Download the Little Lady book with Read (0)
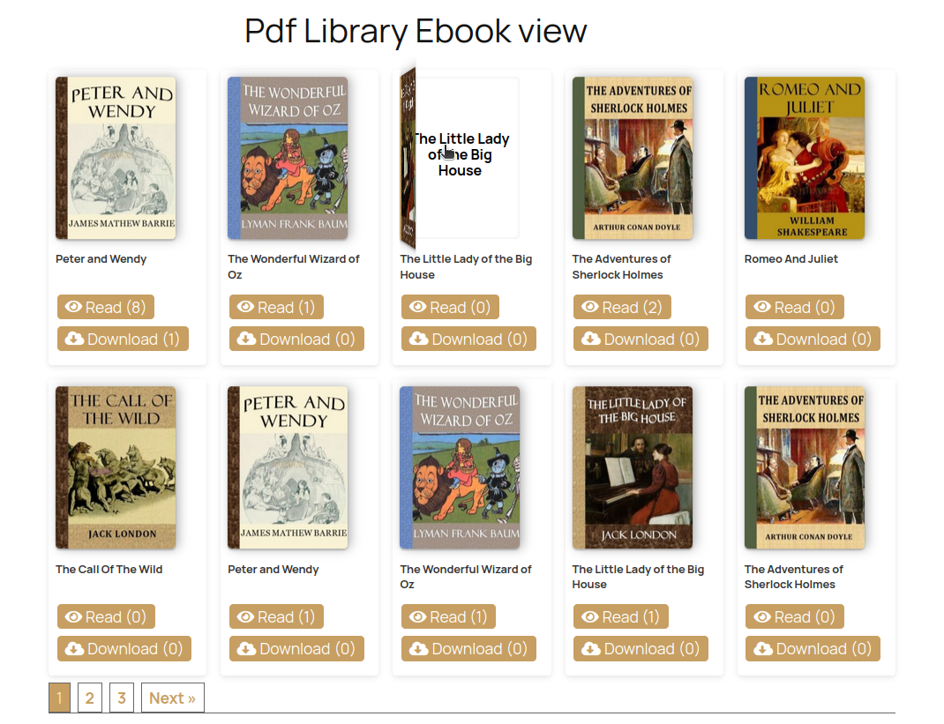The height and width of the screenshot is (724, 944). (468, 339)
